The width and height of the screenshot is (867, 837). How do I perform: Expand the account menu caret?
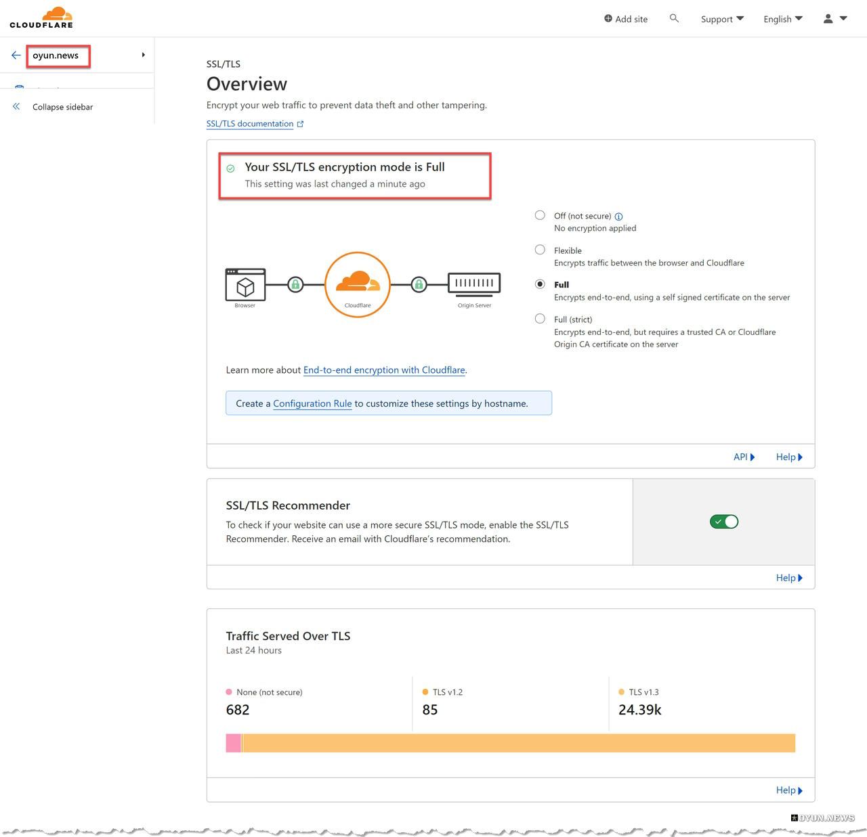(843, 18)
